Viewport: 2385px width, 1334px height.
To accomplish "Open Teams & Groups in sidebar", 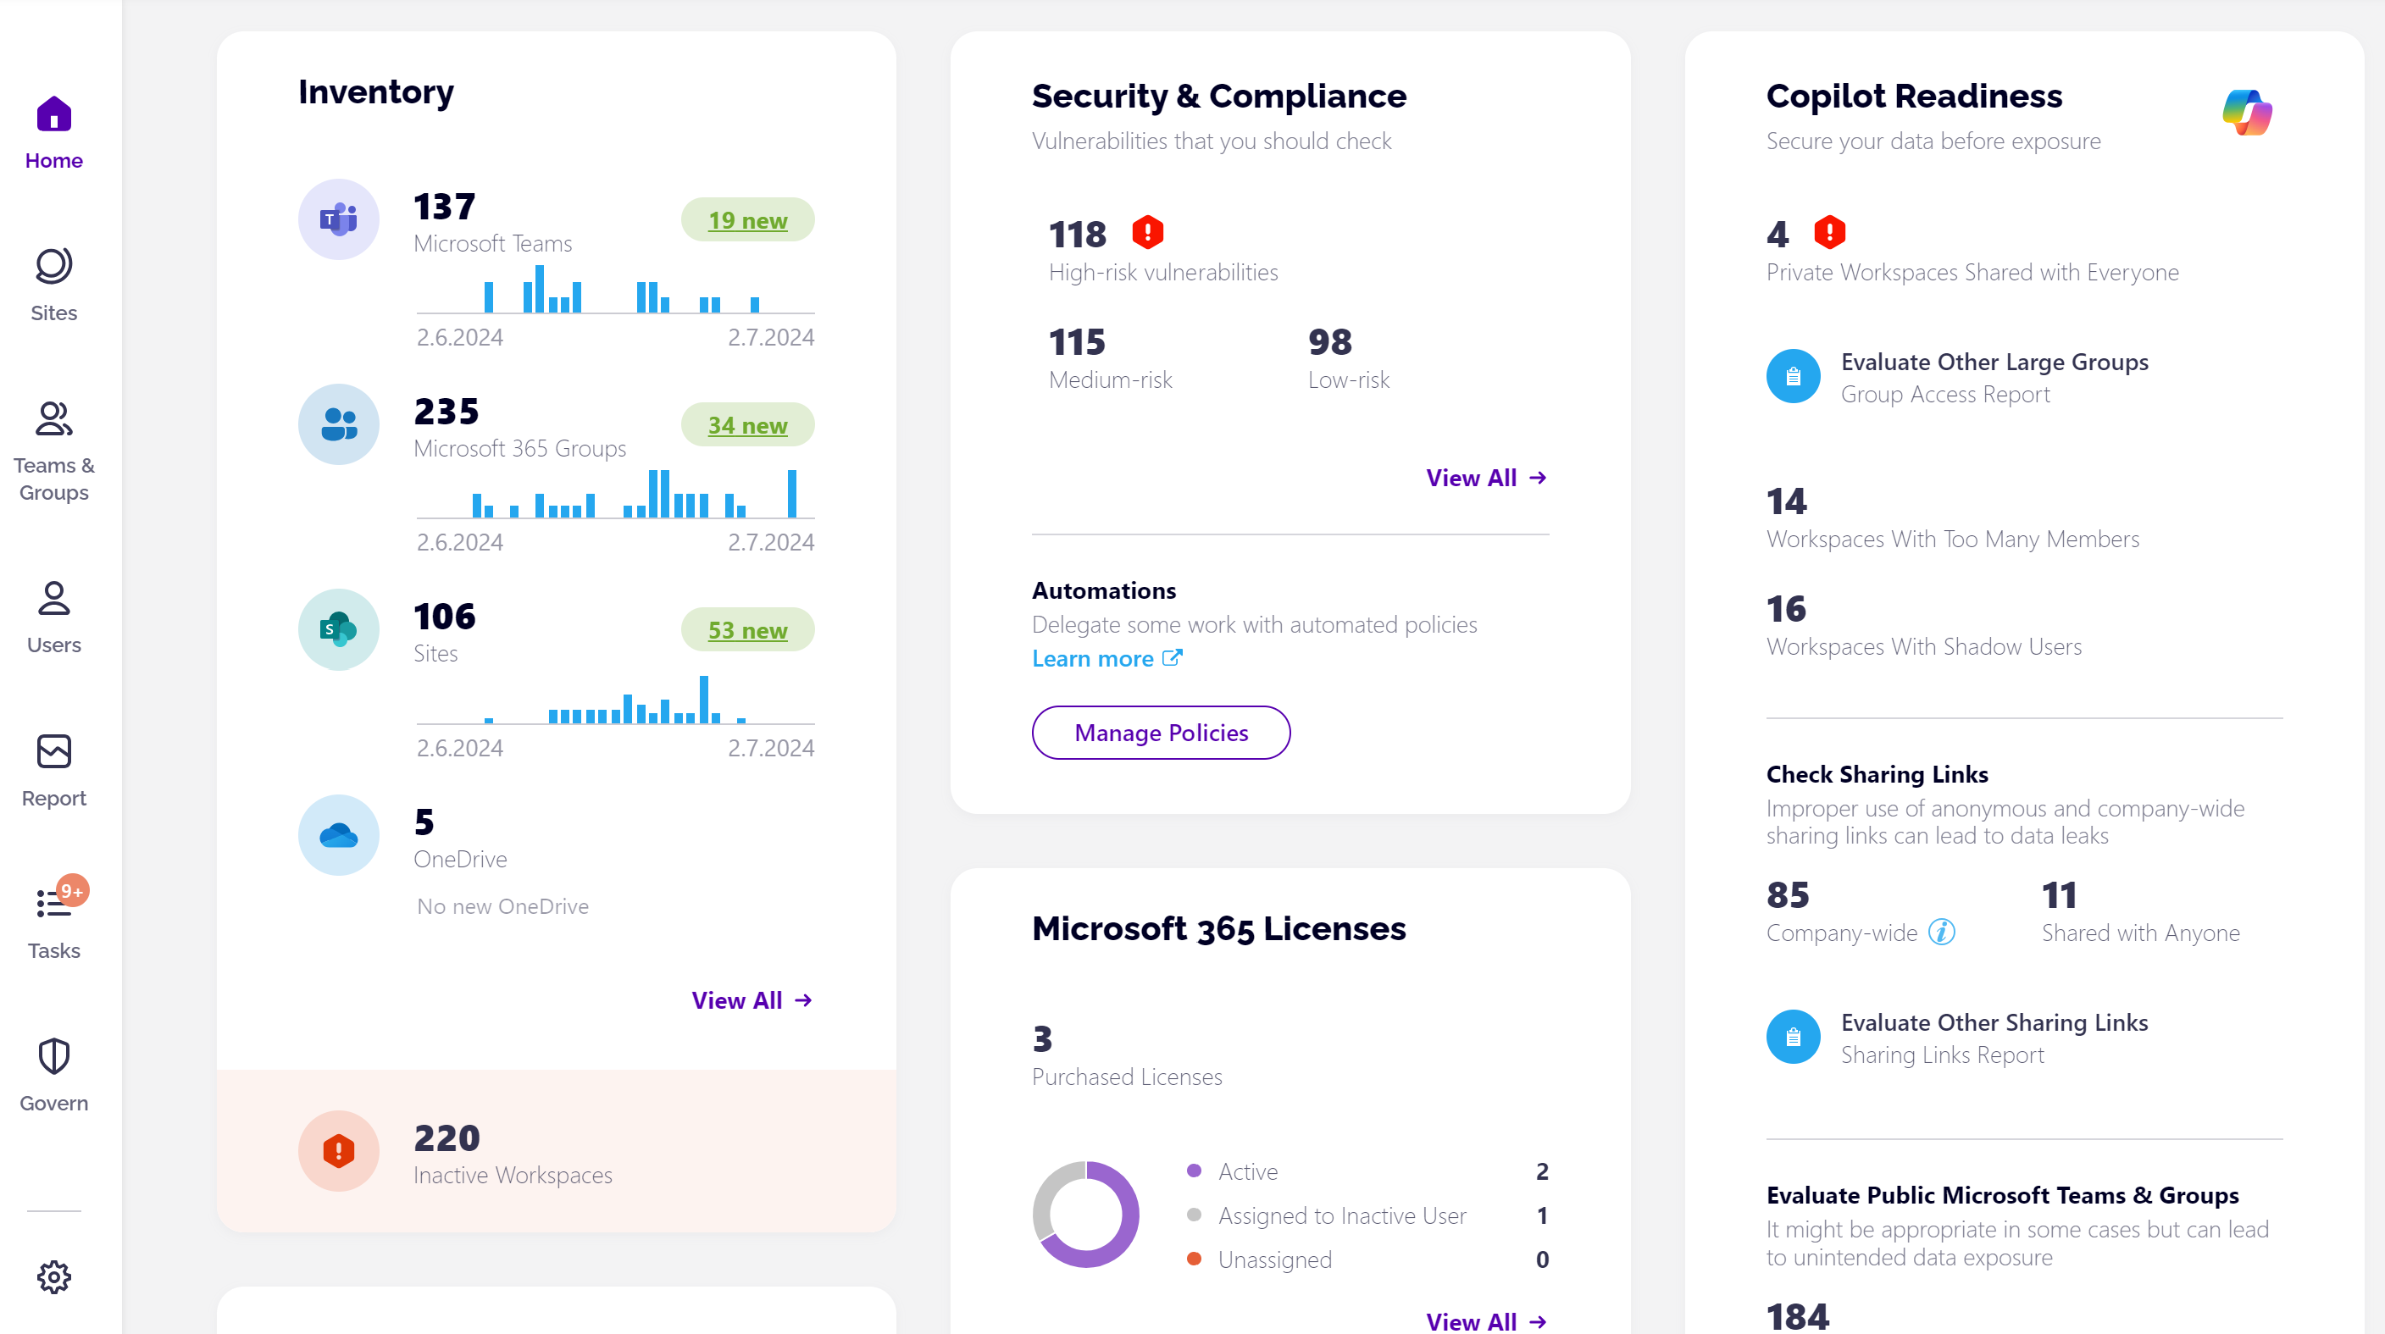I will click(x=53, y=451).
